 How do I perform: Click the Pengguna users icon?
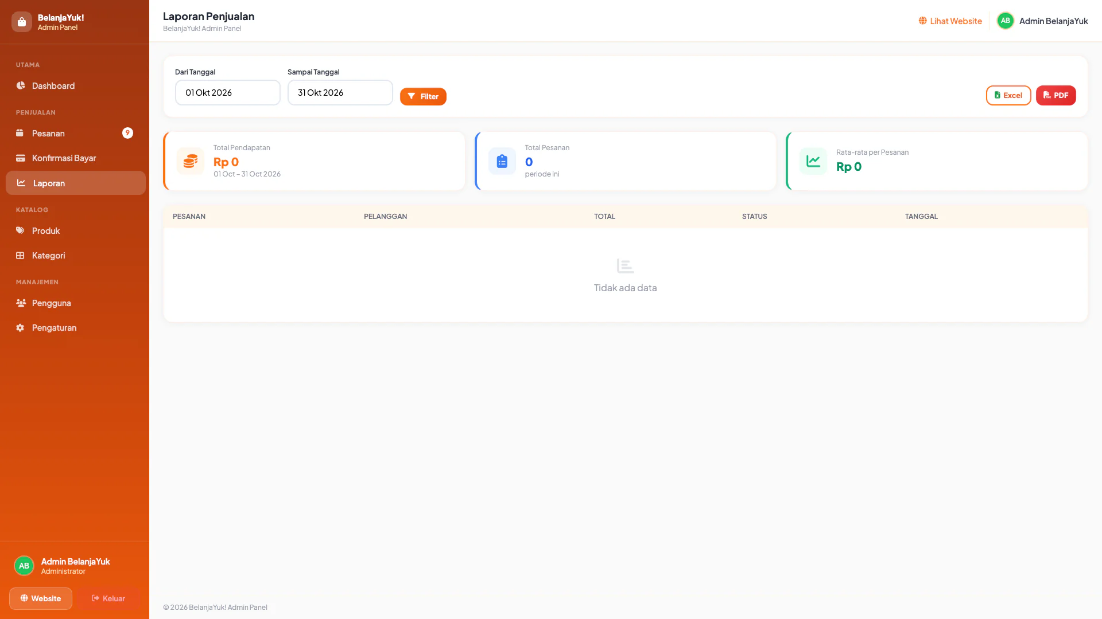pos(21,303)
